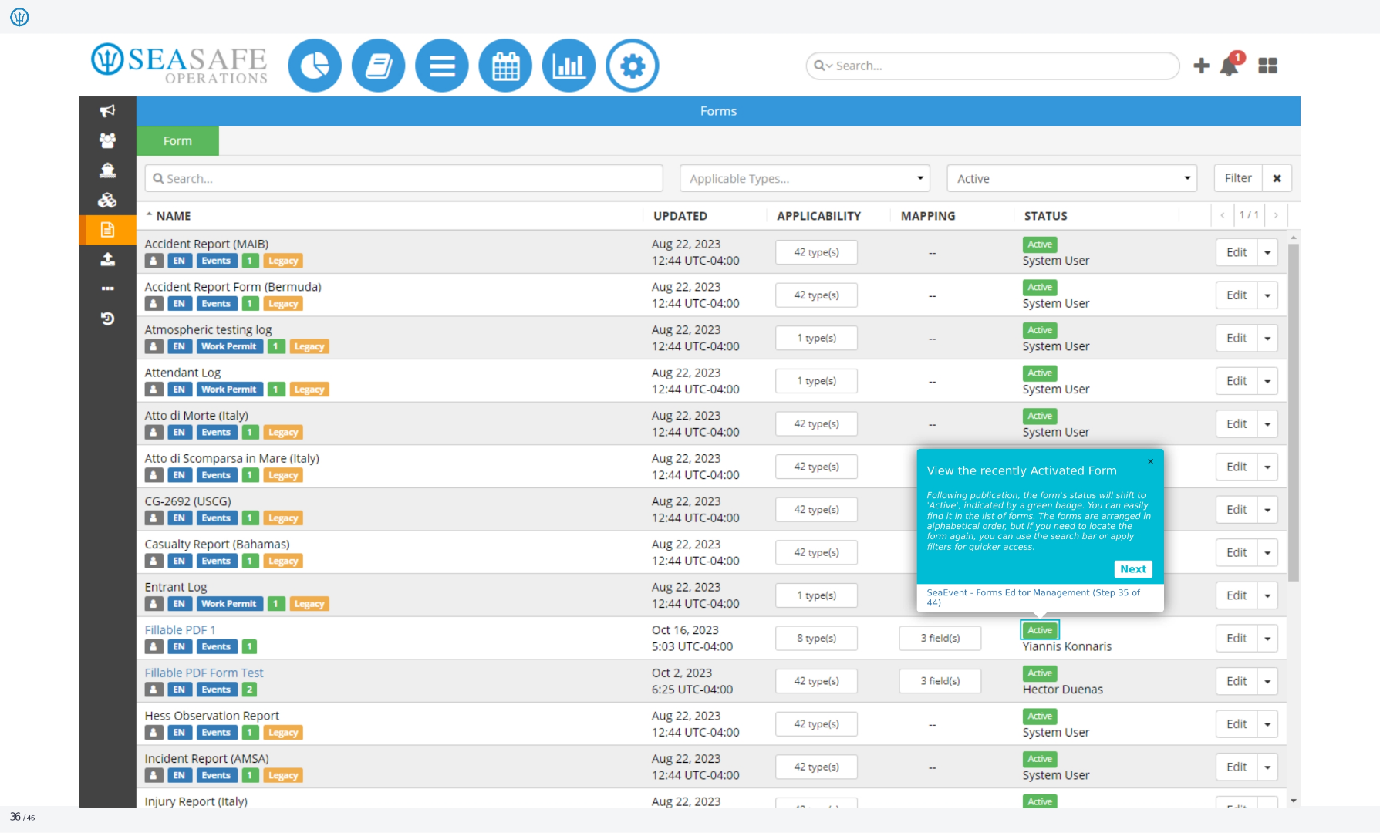Image resolution: width=1380 pixels, height=833 pixels.
Task: Click Next in the tutorial popup
Action: pyautogui.click(x=1133, y=569)
